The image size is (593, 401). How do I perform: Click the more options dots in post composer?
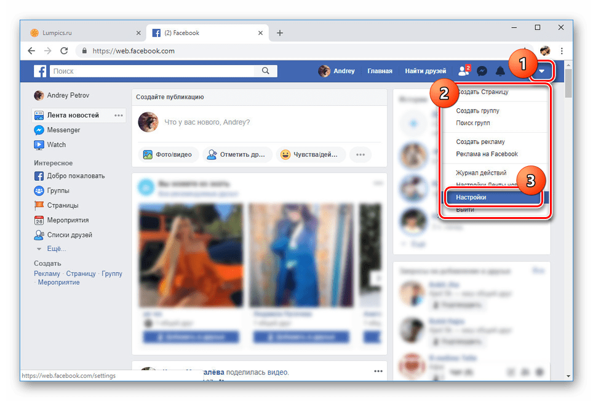coord(360,154)
